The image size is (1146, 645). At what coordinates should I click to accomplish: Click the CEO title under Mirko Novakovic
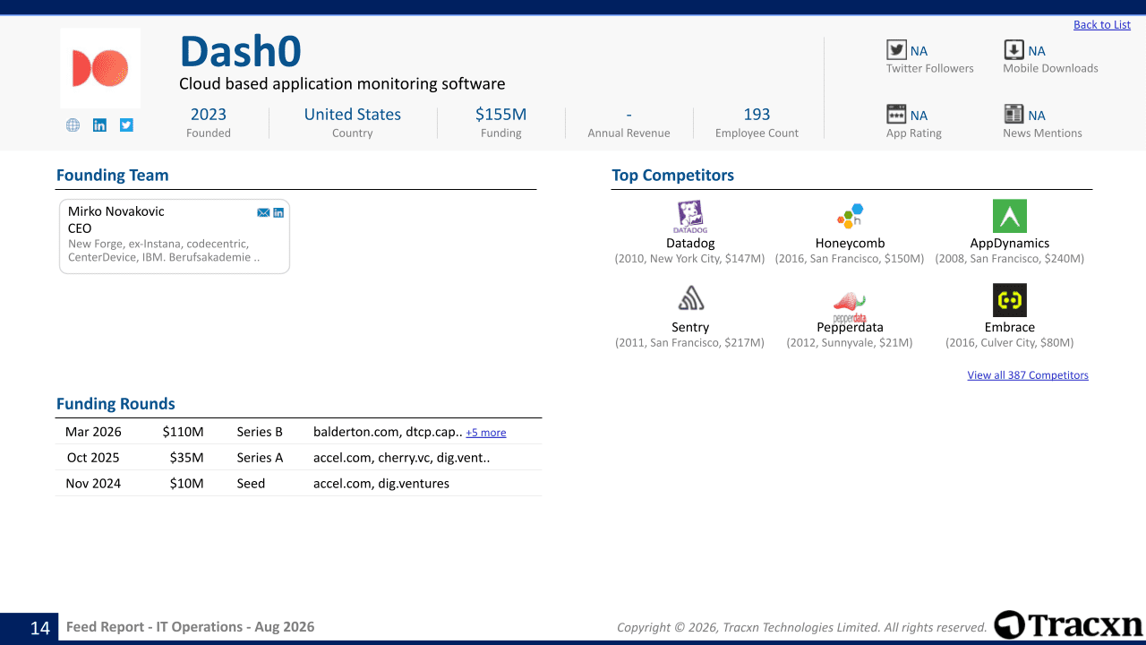(80, 228)
